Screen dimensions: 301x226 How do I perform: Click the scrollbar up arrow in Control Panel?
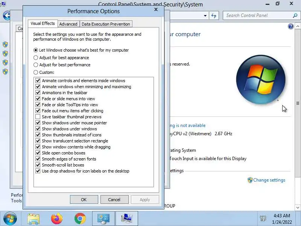pos(298,26)
